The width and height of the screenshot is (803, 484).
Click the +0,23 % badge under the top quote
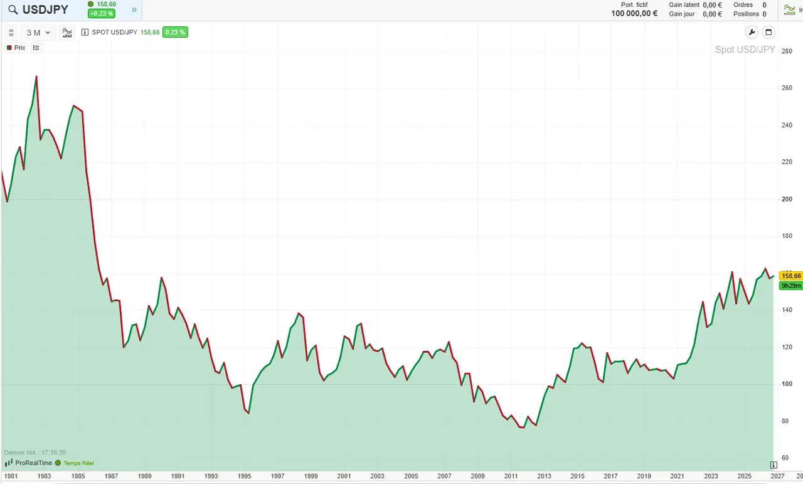pyautogui.click(x=102, y=13)
